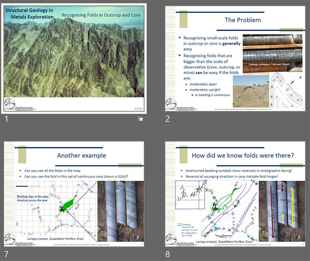Click slide number 2 label

167,119
